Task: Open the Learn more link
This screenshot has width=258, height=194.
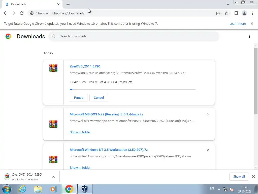Action: click(x=238, y=23)
